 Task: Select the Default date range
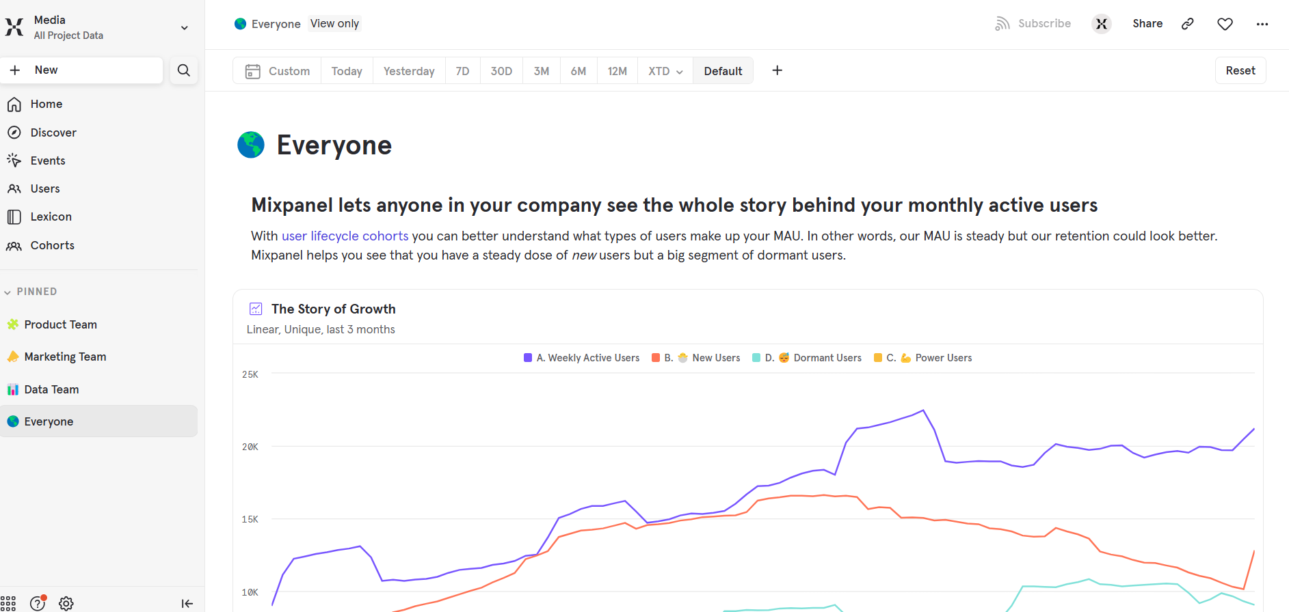[723, 71]
